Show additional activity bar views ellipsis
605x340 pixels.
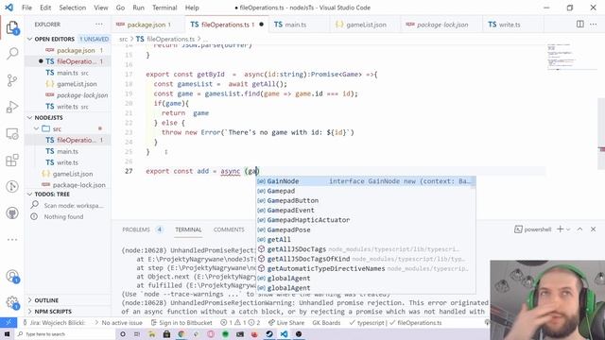pos(12,239)
